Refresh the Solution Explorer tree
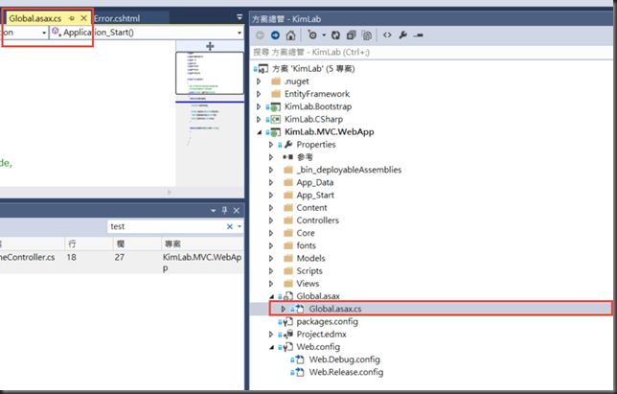 point(335,35)
